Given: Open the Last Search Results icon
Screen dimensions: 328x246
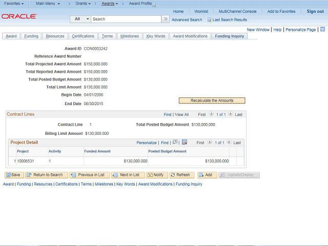Looking at the screenshot, I should point(209,20).
